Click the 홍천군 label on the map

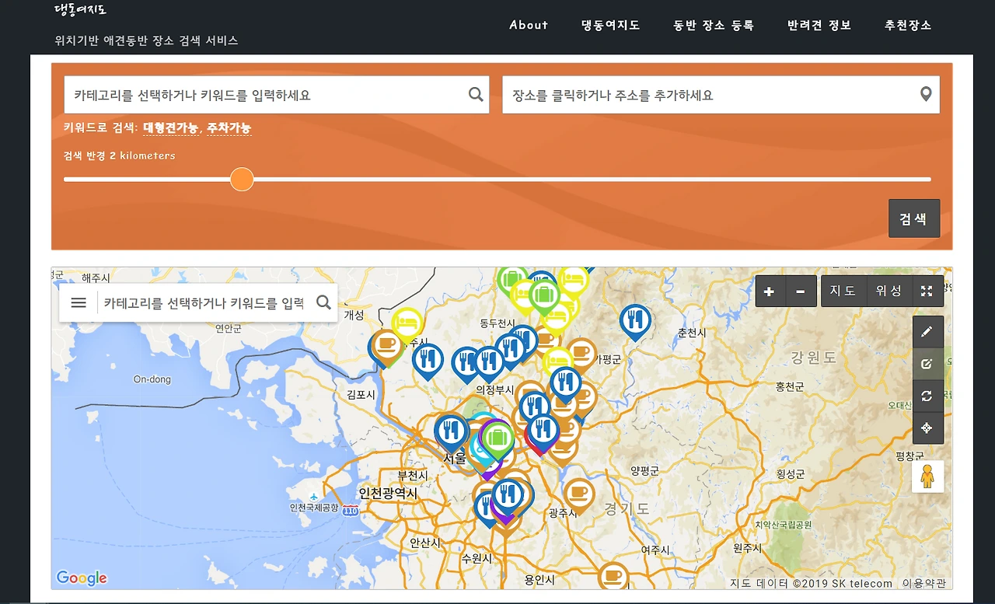(x=791, y=387)
